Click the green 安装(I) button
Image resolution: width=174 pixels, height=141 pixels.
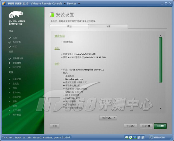[160, 126]
